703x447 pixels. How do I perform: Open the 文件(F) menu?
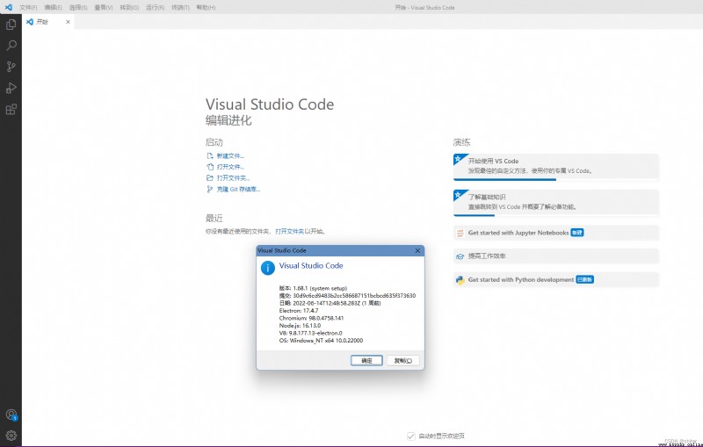click(28, 8)
